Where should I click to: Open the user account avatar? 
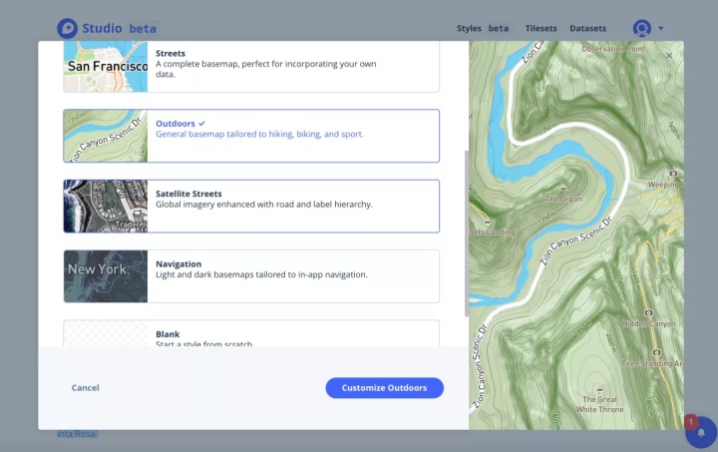click(642, 28)
